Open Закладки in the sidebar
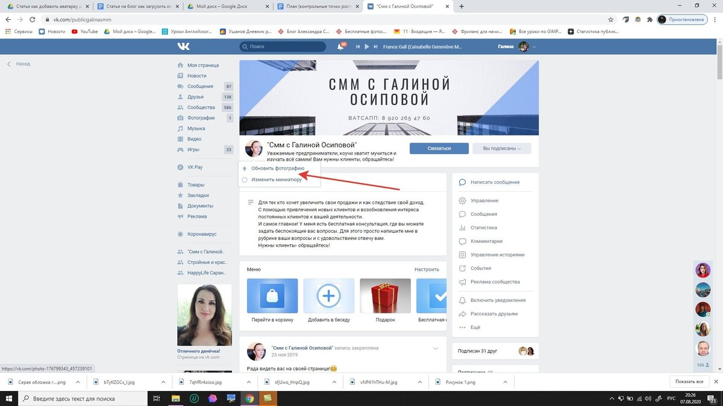The height and width of the screenshot is (406, 723). pyautogui.click(x=198, y=195)
